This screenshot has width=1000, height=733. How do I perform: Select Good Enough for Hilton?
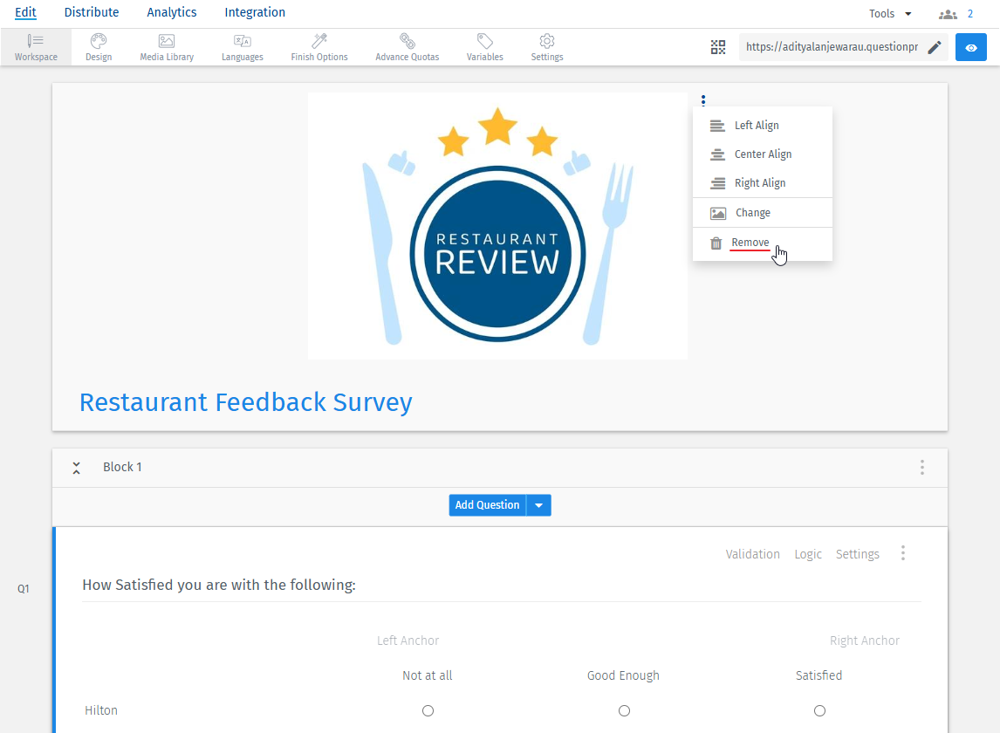point(624,710)
